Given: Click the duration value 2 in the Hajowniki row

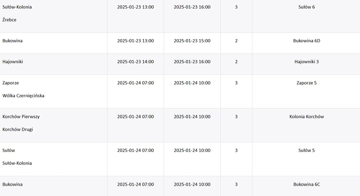Looking at the screenshot, I should (x=236, y=61).
